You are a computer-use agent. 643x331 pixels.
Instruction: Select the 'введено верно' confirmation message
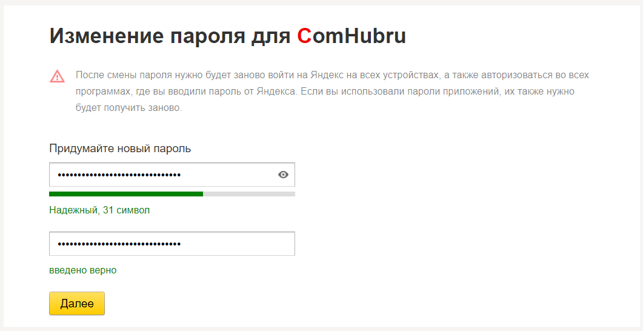click(x=83, y=270)
